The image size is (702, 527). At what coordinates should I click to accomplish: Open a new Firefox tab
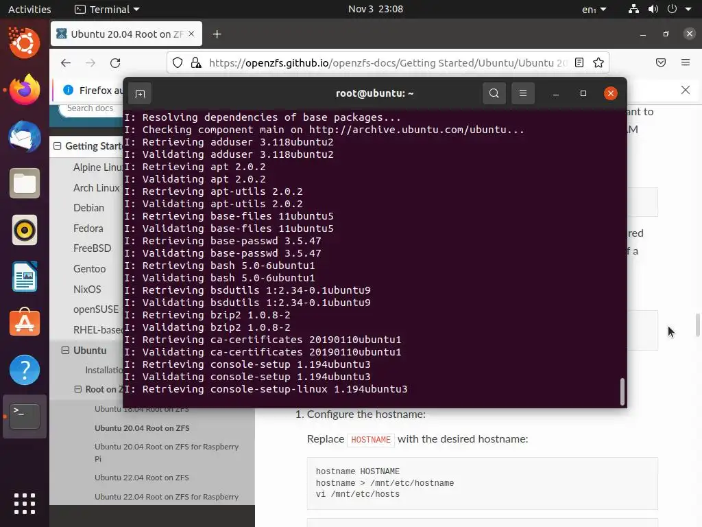point(217,34)
